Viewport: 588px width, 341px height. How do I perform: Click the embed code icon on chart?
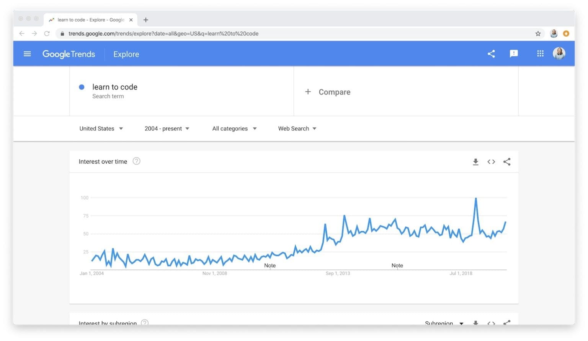click(491, 162)
